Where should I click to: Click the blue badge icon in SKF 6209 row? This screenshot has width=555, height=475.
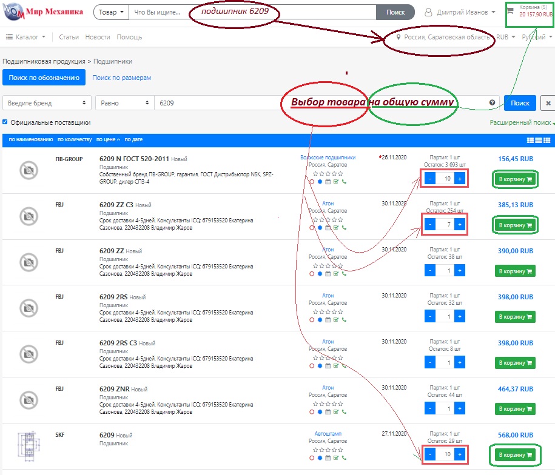coord(320,457)
